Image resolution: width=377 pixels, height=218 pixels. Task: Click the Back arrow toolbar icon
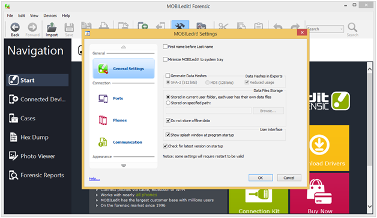(15, 28)
